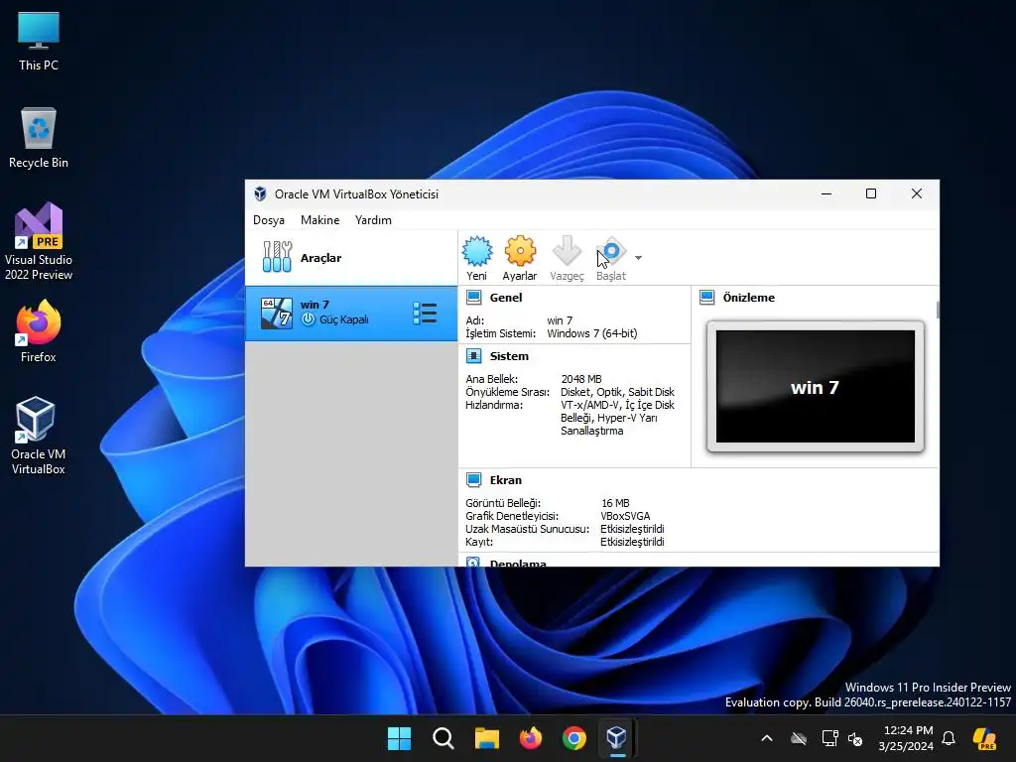Maximize the VirtualBox manager window
The image size is (1016, 762).
point(871,193)
